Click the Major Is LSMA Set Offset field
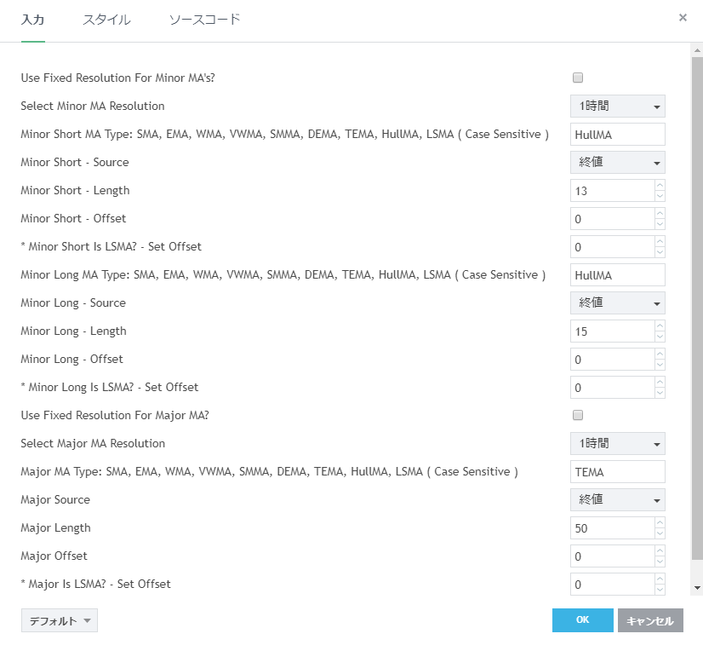 (613, 584)
